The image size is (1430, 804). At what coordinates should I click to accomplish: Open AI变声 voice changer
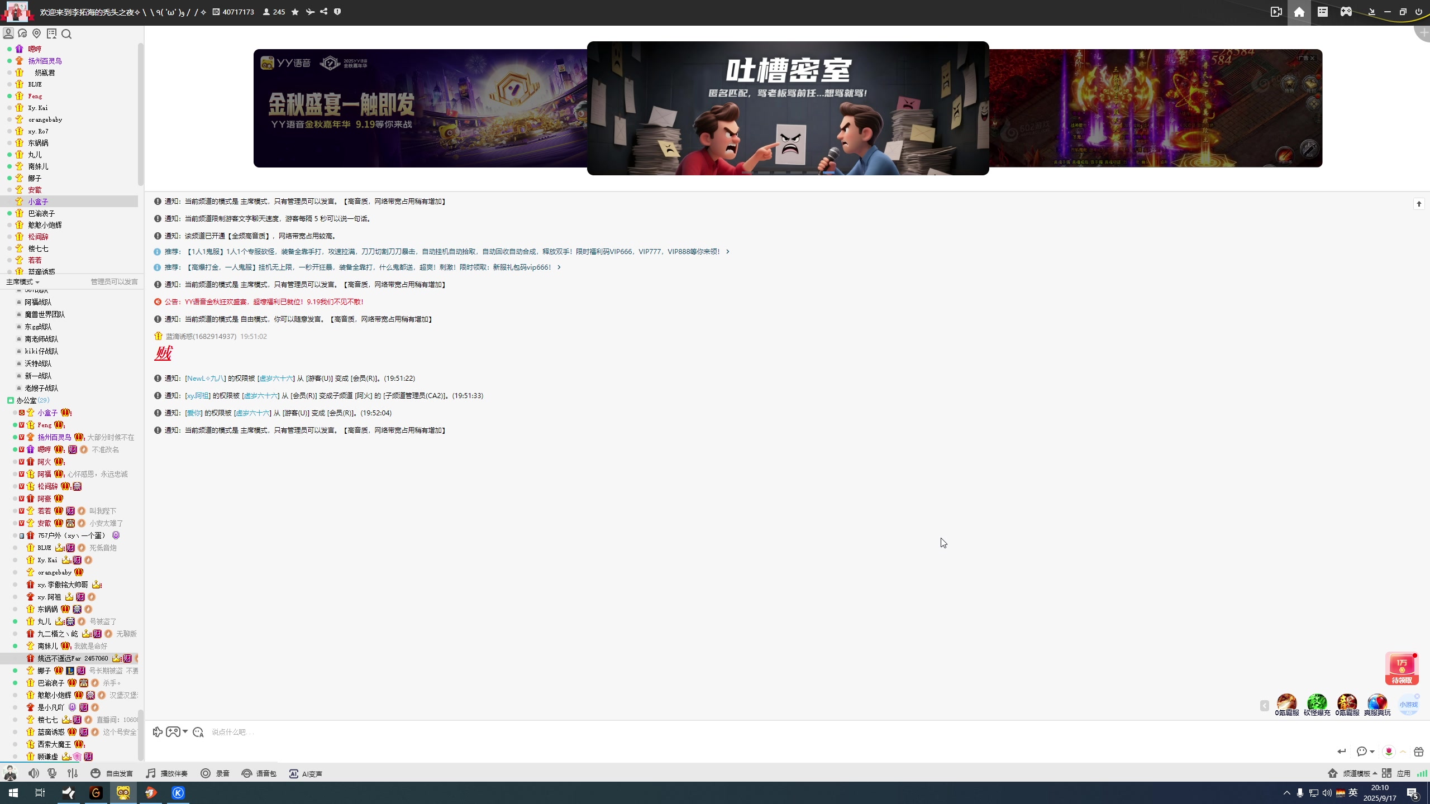(305, 773)
